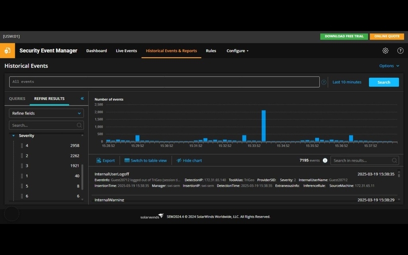Click Download Free Trial button
The height and width of the screenshot is (255, 408).
click(x=344, y=36)
